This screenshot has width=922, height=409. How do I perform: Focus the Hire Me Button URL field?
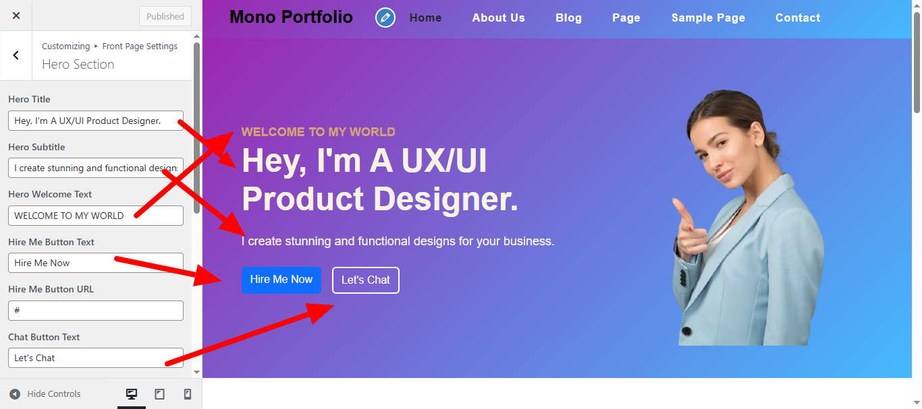click(96, 311)
